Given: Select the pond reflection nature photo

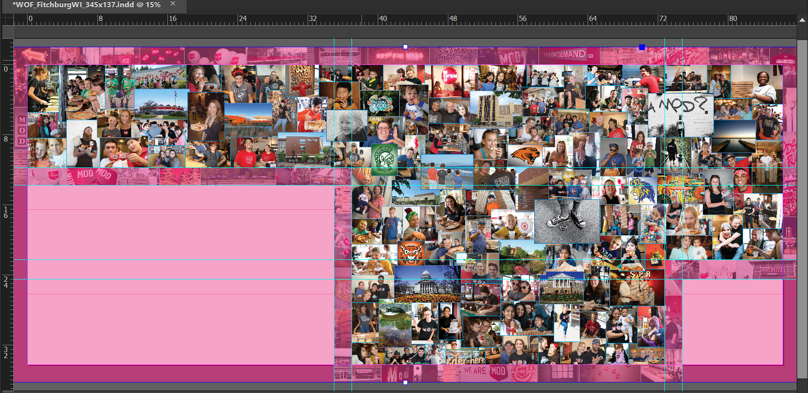Looking at the screenshot, I should (x=395, y=322).
